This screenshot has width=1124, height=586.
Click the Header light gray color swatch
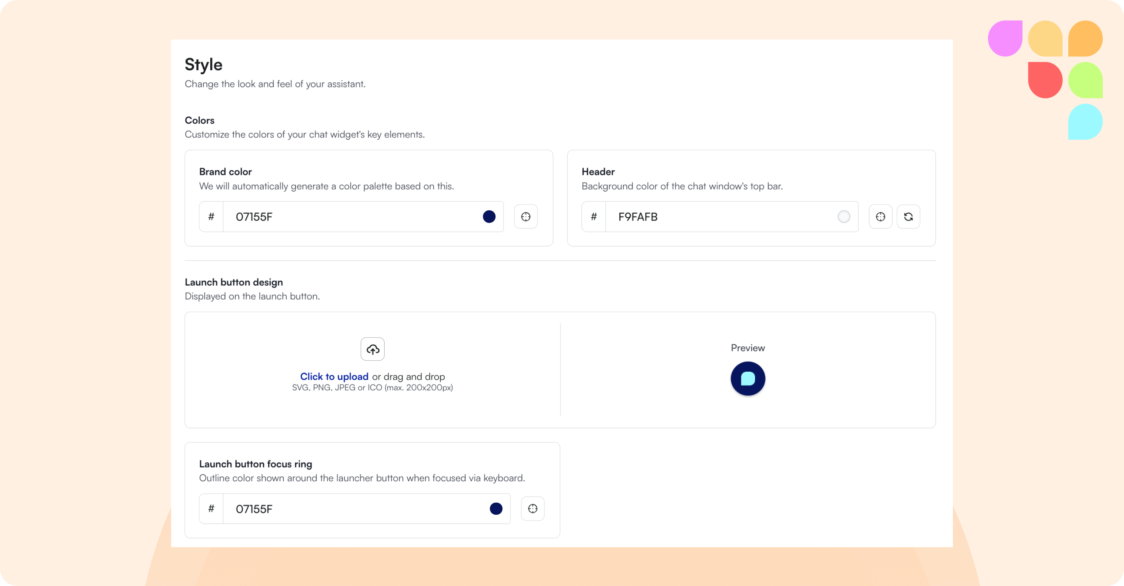(844, 217)
